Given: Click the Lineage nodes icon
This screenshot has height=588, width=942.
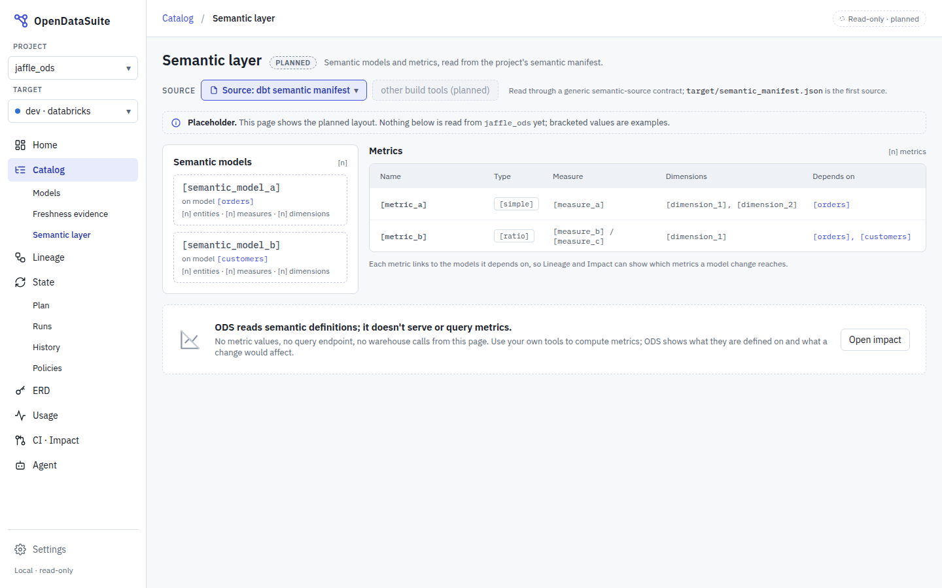Looking at the screenshot, I should click(20, 257).
